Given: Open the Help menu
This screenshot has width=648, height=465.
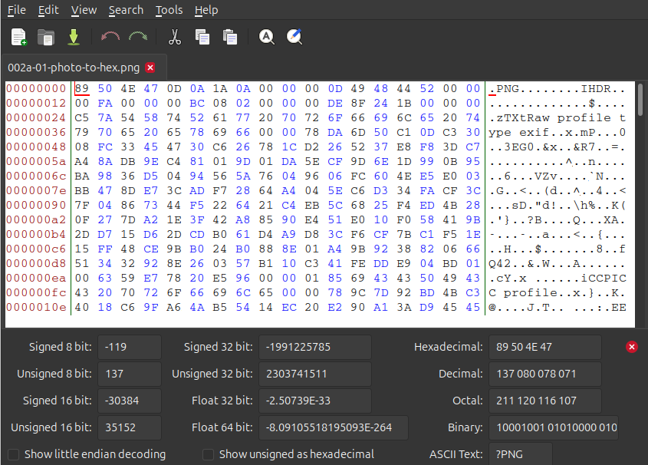Looking at the screenshot, I should coord(206,10).
